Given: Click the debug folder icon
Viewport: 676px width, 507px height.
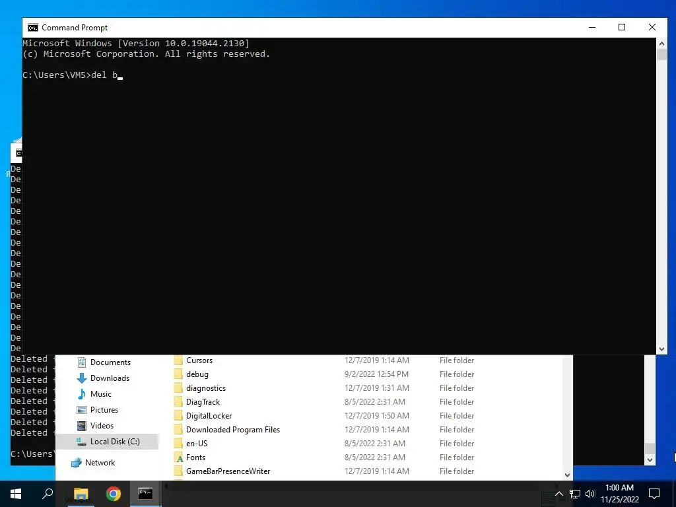Looking at the screenshot, I should (178, 374).
